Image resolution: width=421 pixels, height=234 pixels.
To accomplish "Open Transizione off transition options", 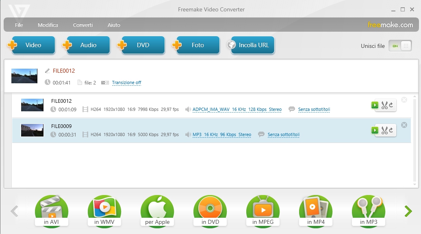I will pos(126,82).
